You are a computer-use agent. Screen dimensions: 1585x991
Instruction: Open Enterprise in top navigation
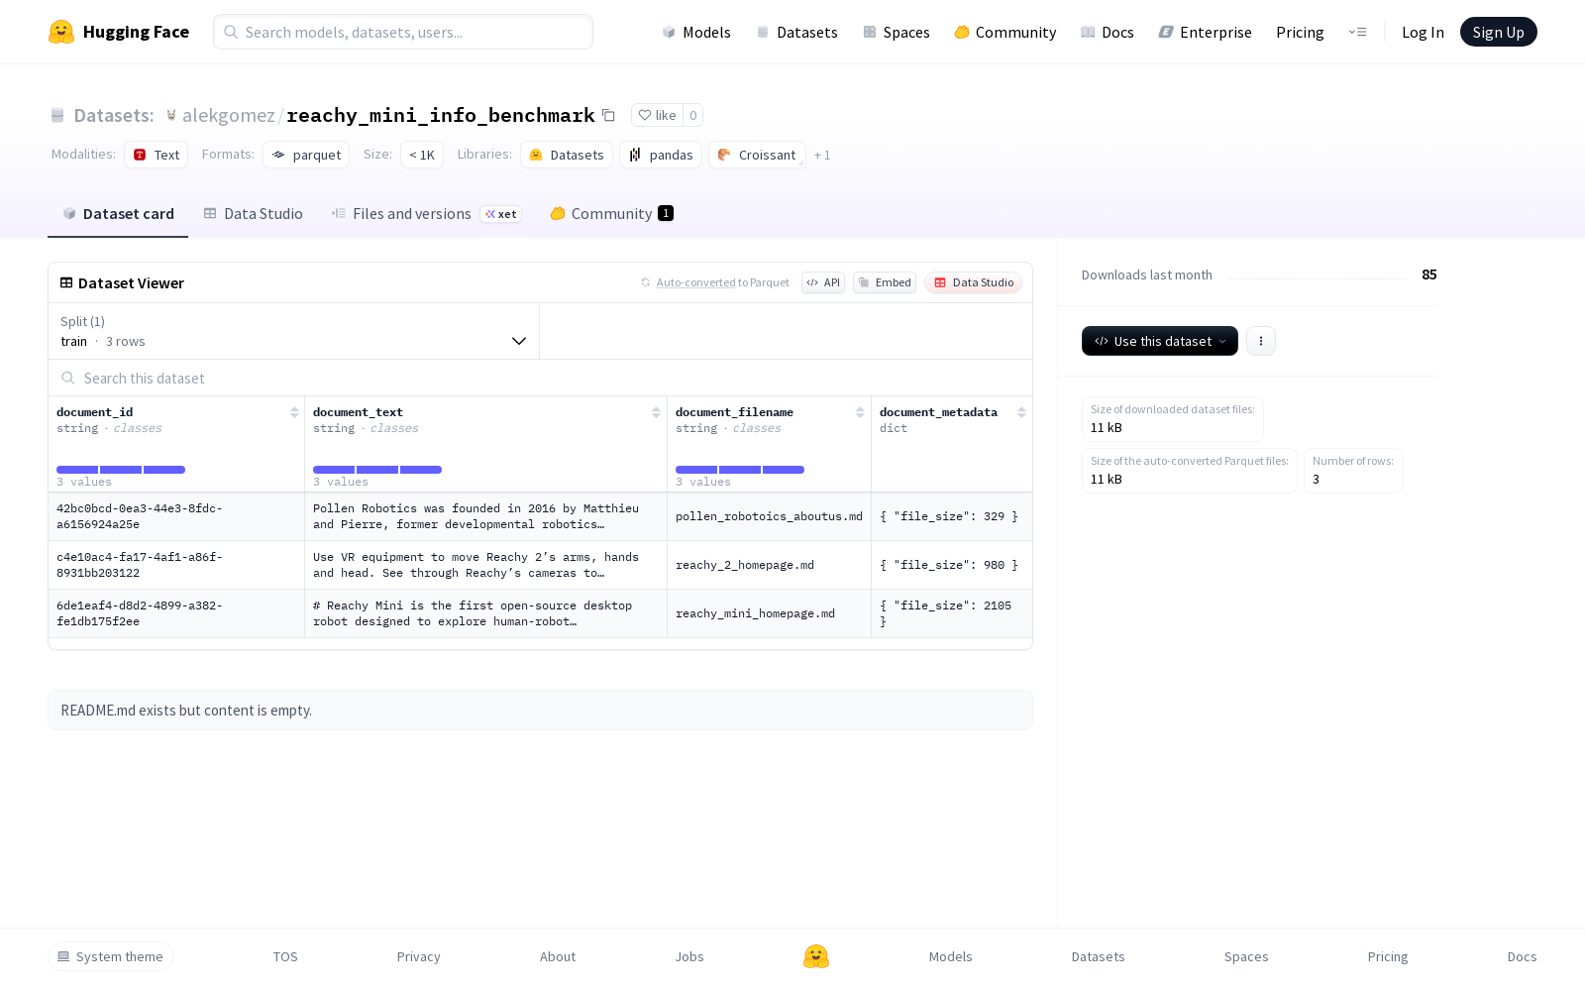(1205, 32)
